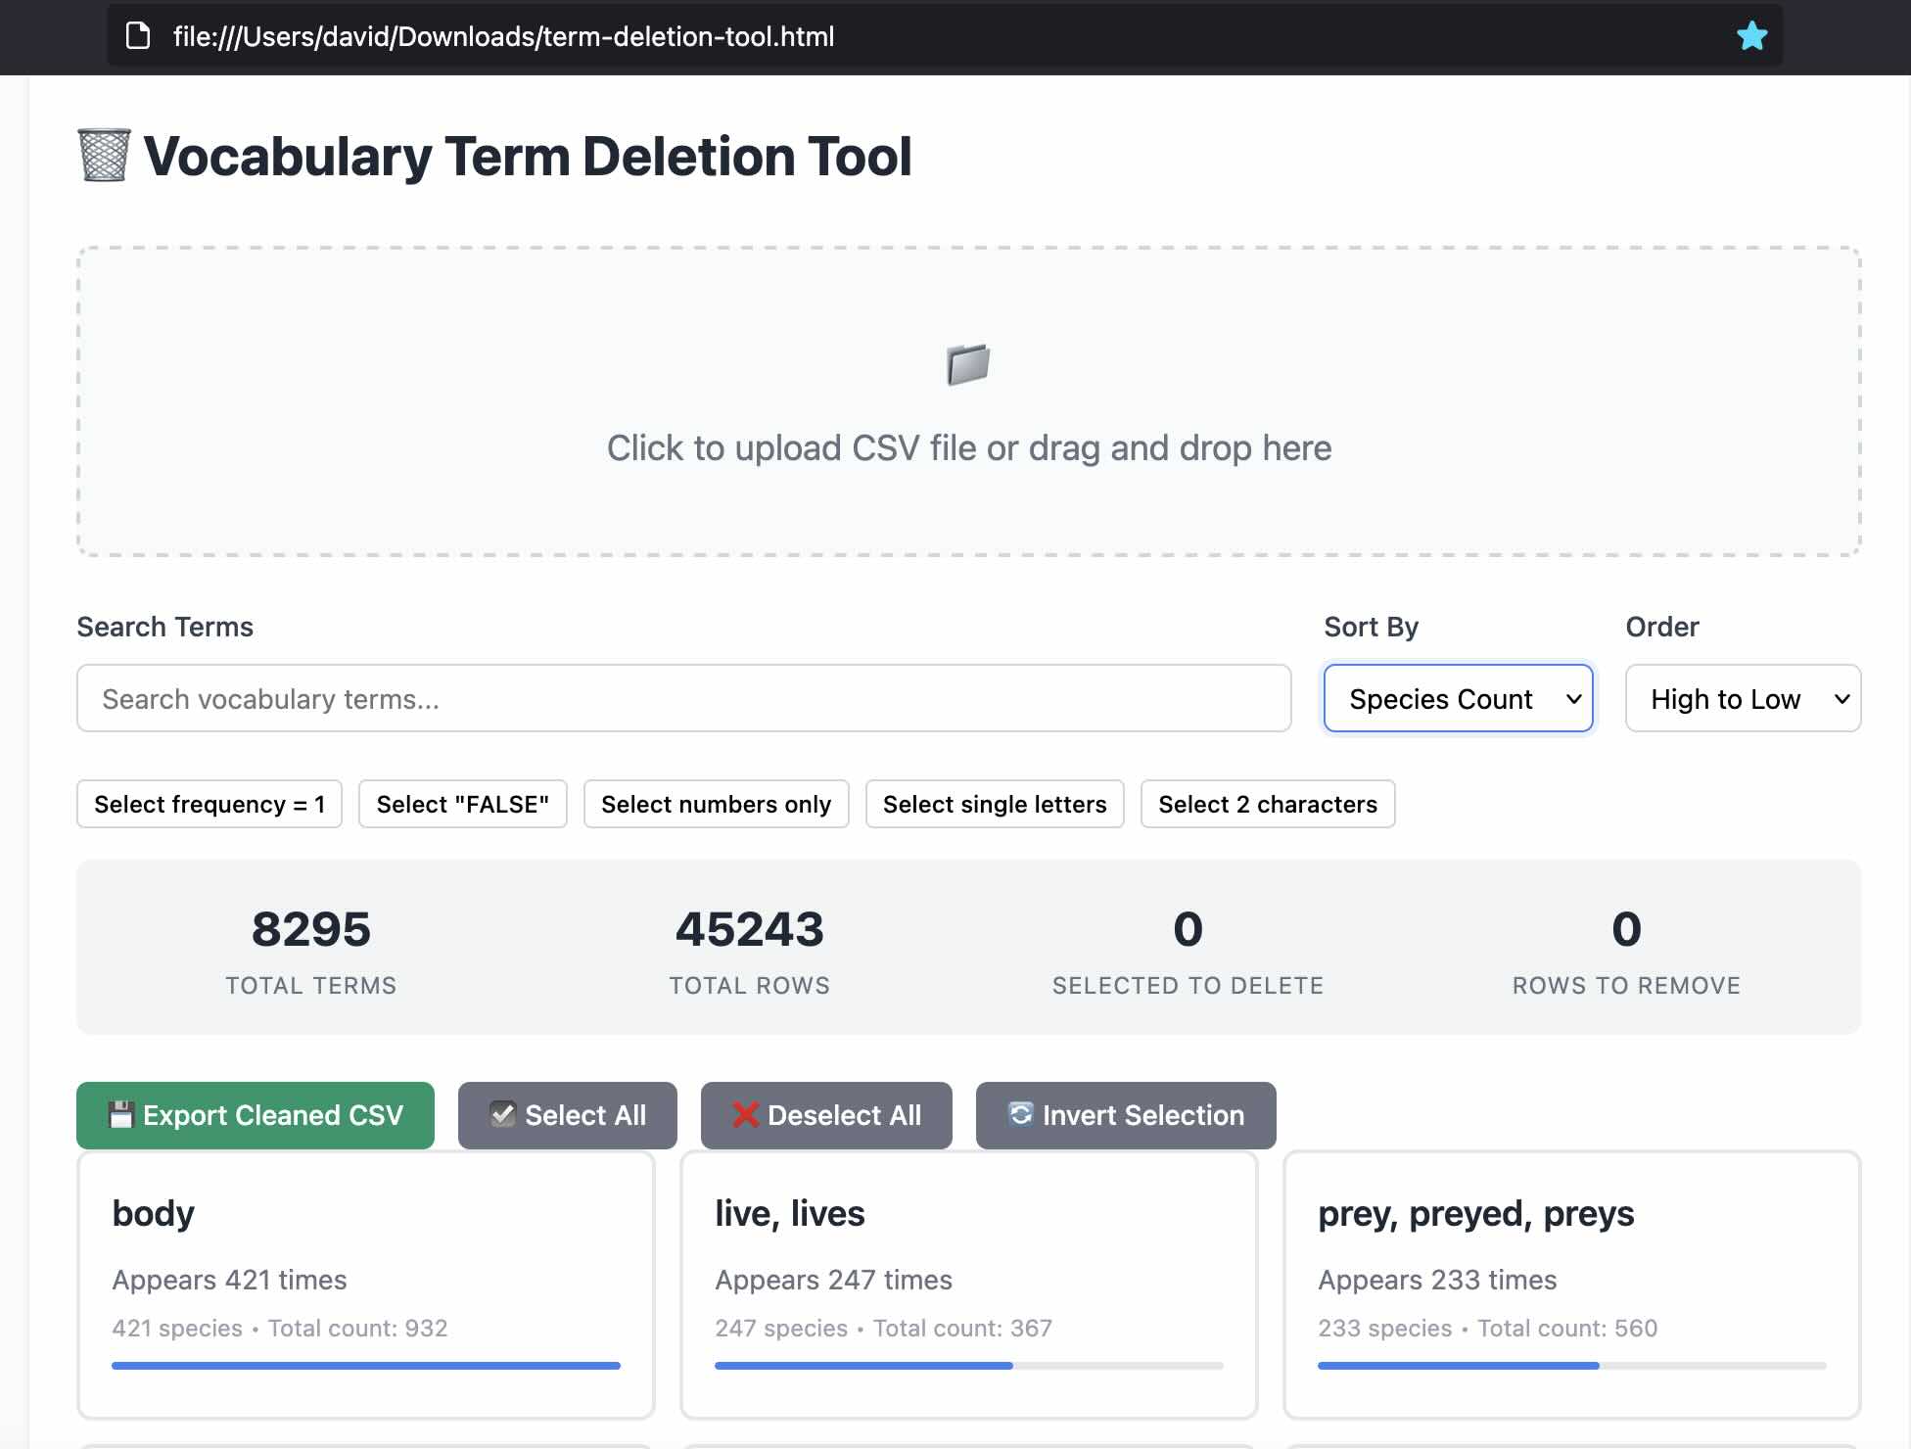Click the page icon in address bar
1911x1449 pixels.
coord(138,36)
